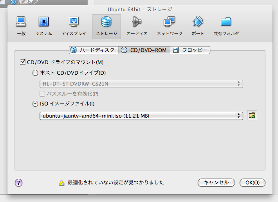278x202 pixels.
Task: Uncheck CD/DVD ドライブのマウント checkbox
Action: 22,62
